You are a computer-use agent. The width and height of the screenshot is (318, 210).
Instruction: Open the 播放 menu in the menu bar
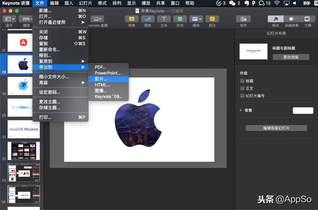[145, 3]
